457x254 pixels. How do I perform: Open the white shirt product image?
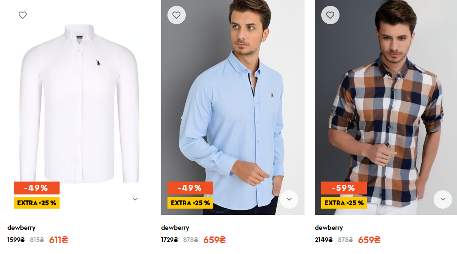pyautogui.click(x=79, y=104)
